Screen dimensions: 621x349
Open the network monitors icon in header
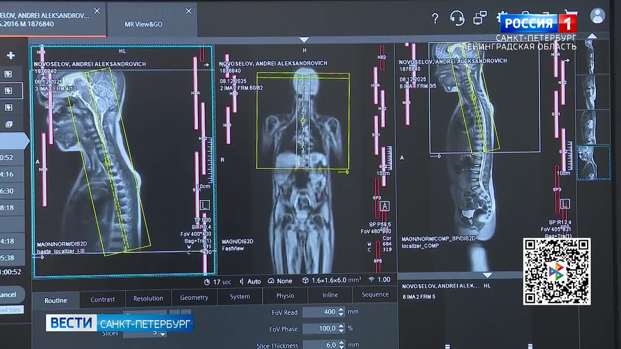click(480, 18)
